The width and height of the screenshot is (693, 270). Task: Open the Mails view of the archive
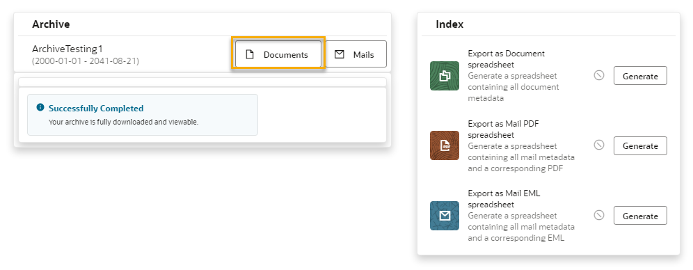click(356, 55)
